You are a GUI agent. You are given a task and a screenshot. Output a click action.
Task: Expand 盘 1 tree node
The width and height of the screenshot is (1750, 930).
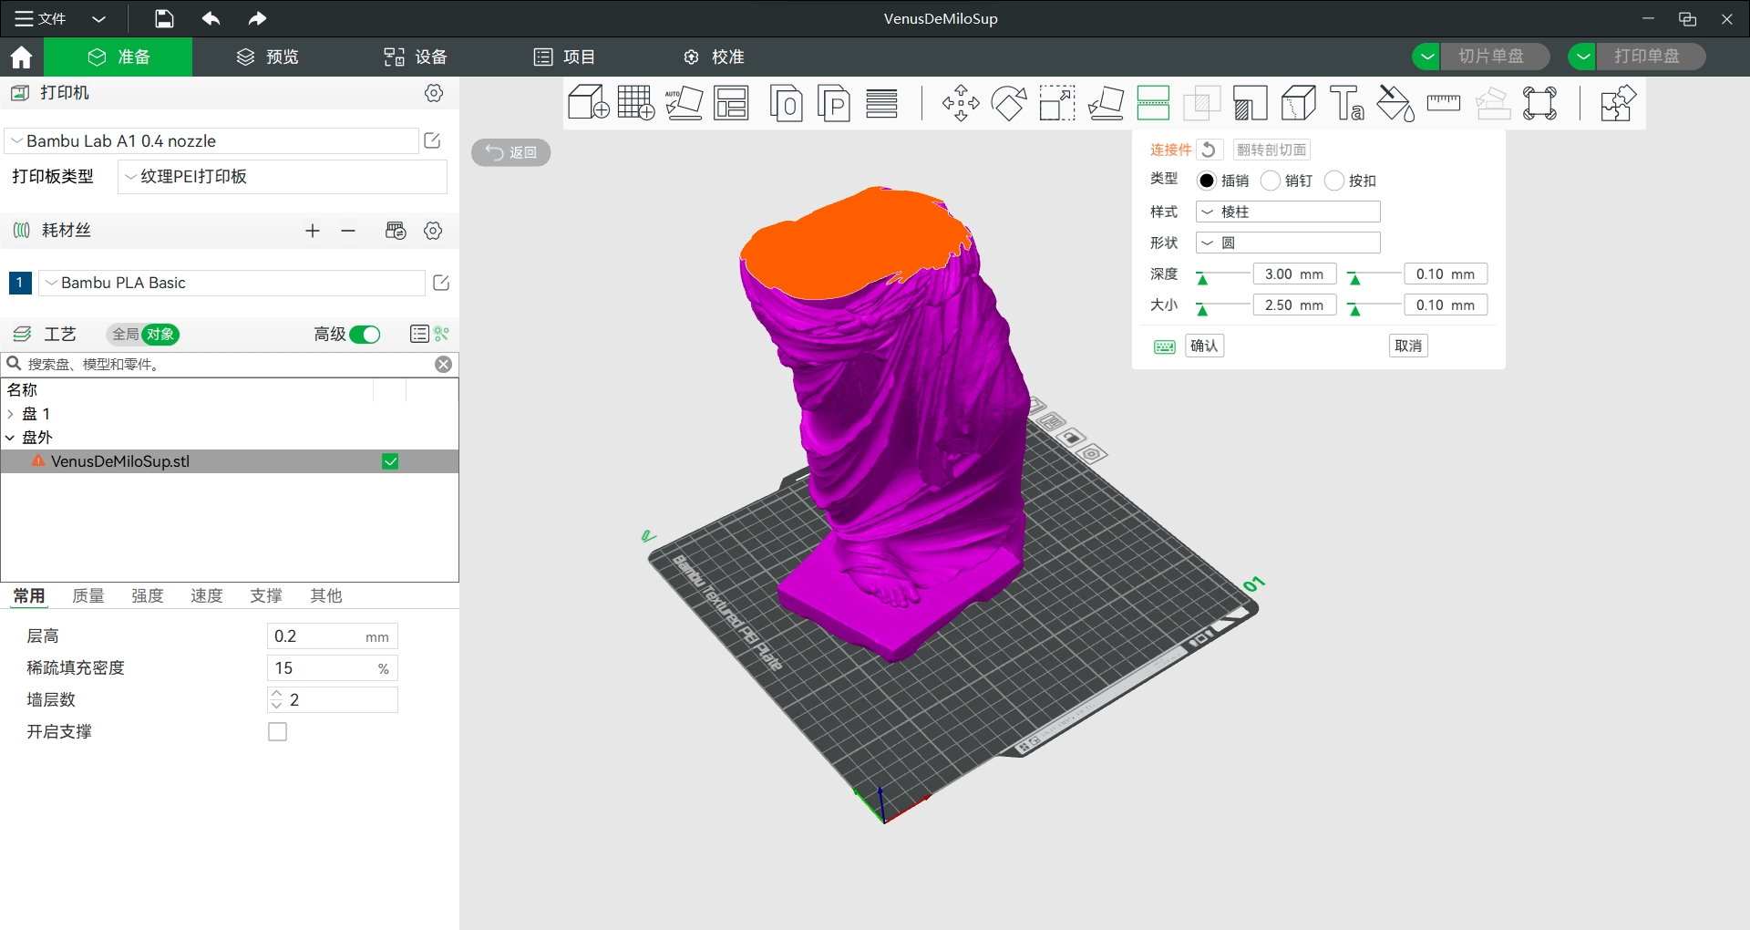tap(10, 414)
